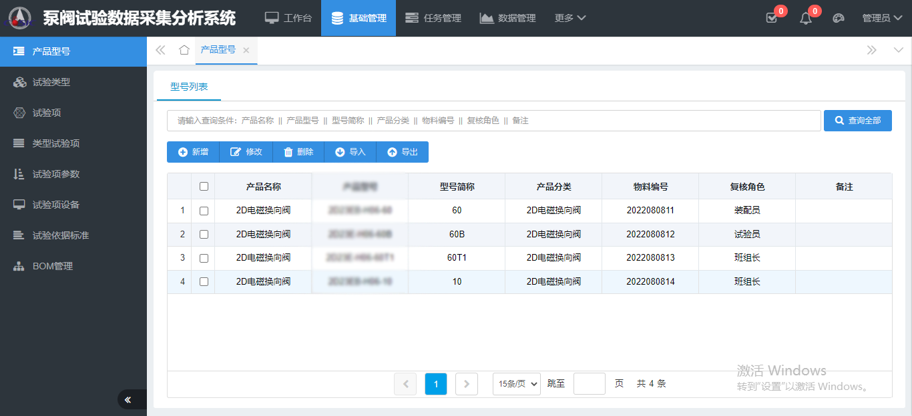Expand the 更多 menu dropdown
The image size is (912, 416).
[x=569, y=18]
